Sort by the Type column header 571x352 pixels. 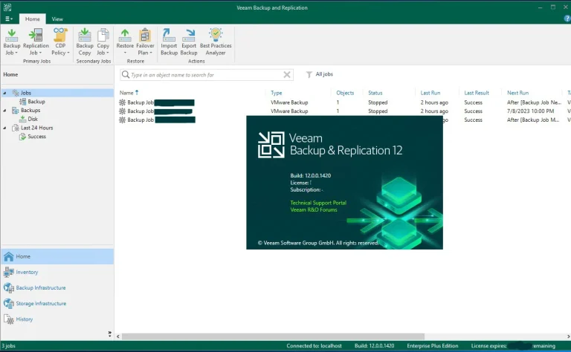pyautogui.click(x=277, y=93)
